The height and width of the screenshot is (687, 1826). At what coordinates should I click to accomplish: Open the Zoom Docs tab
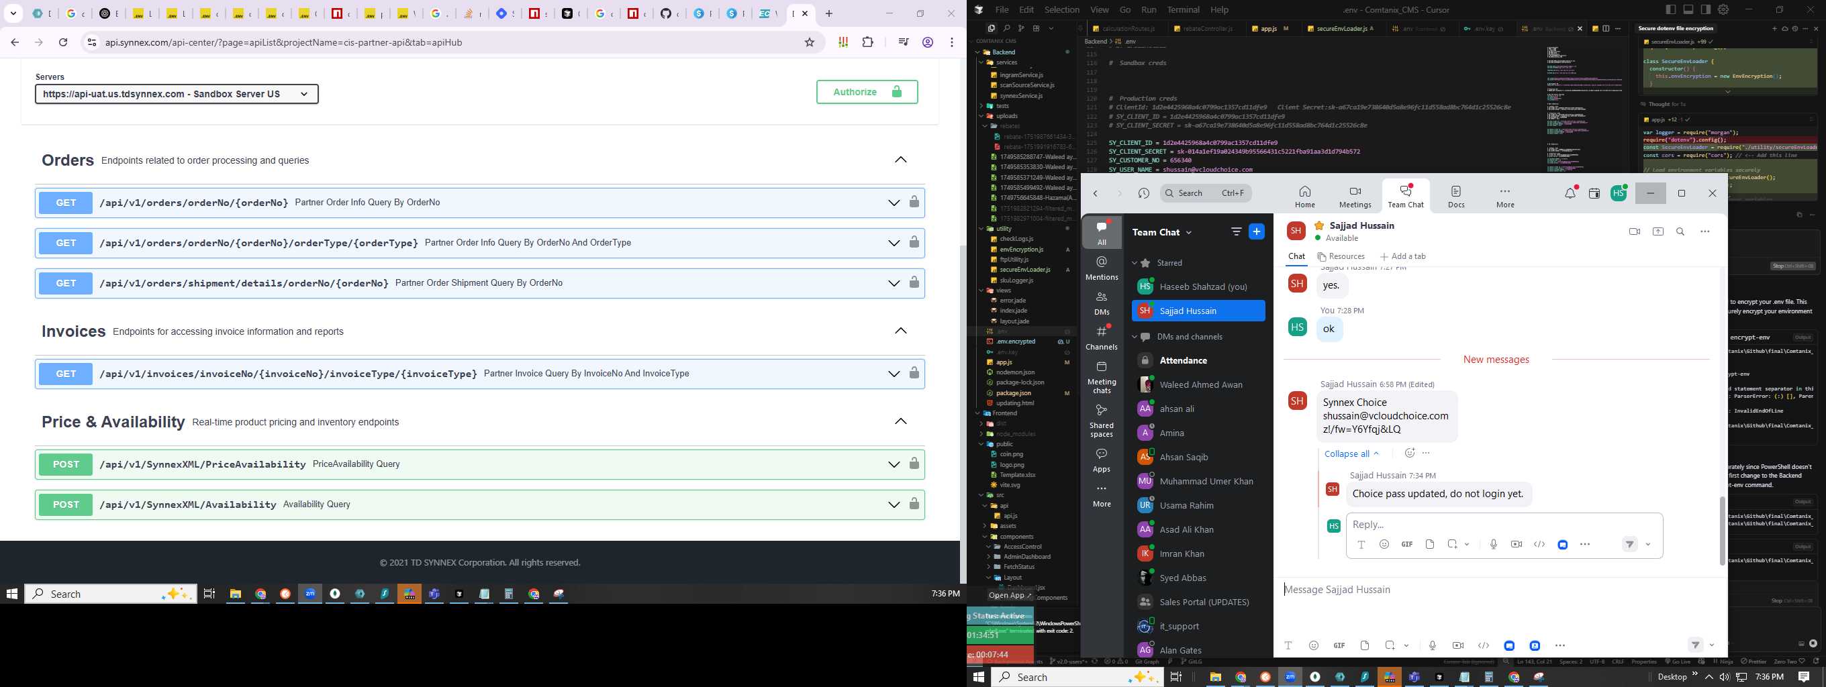pos(1456,196)
